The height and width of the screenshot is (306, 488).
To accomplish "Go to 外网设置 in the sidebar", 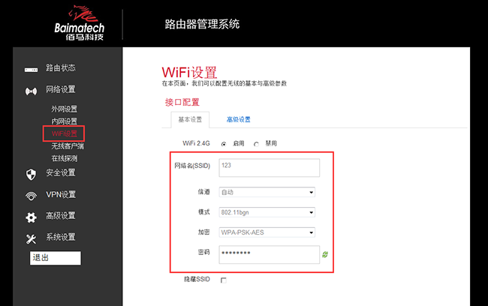I will coord(64,109).
